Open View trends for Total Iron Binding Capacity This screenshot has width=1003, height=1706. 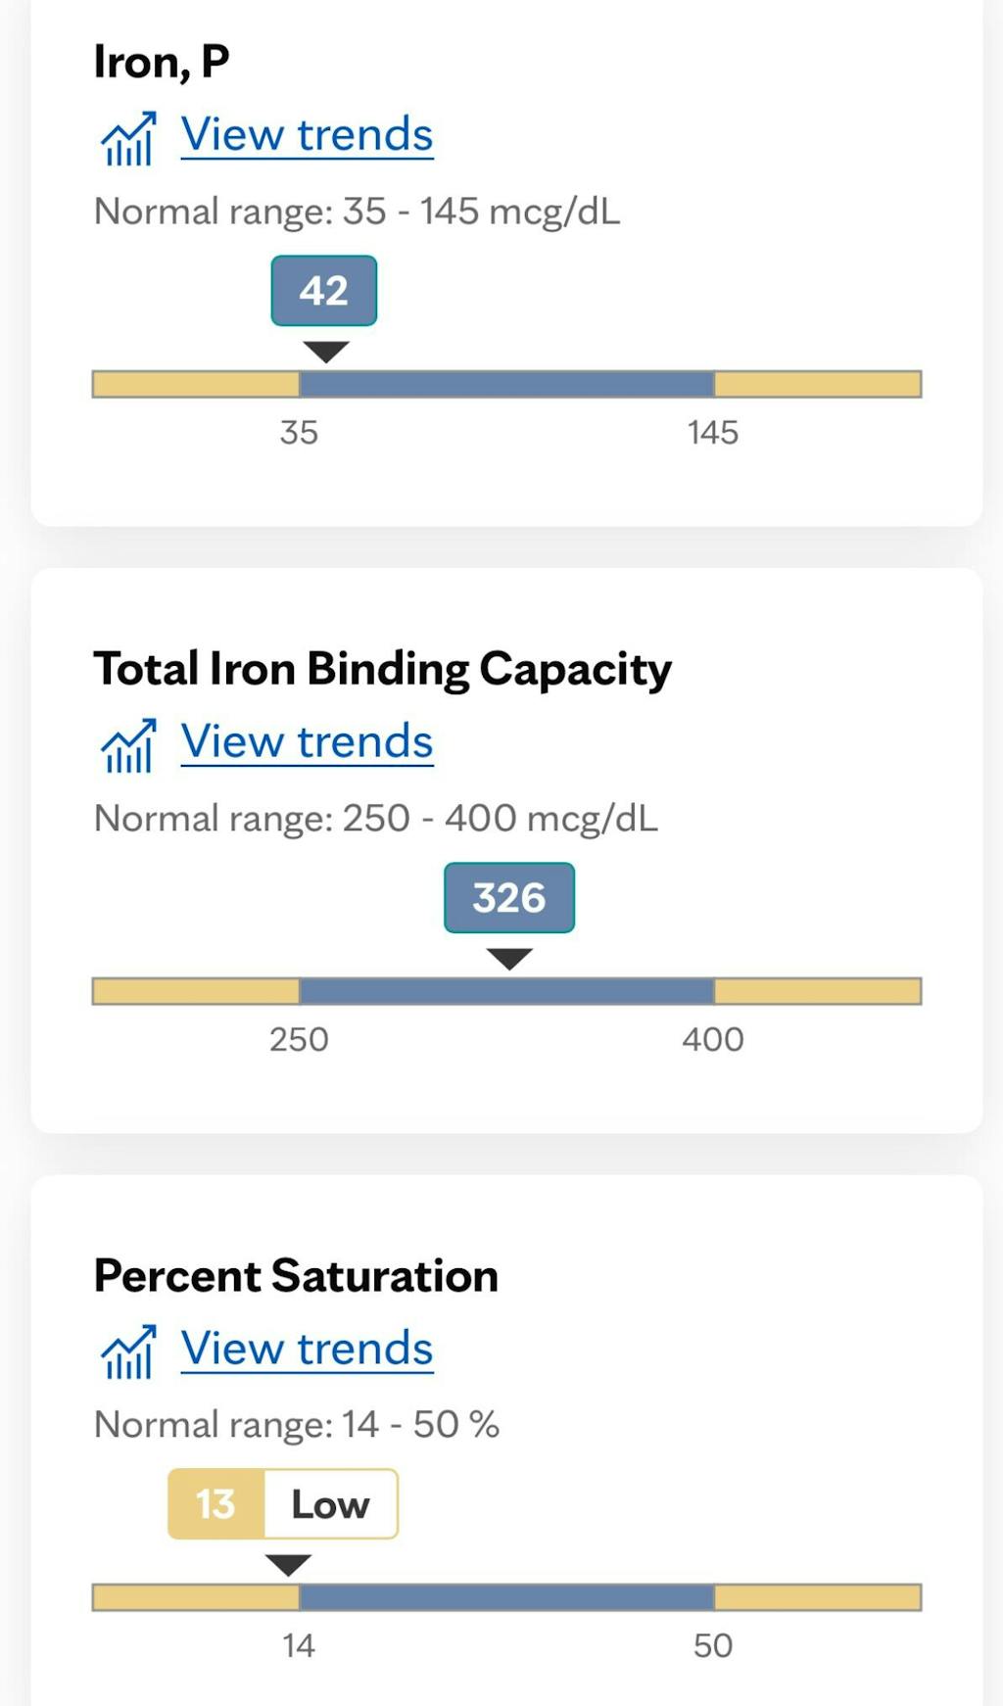coord(307,742)
